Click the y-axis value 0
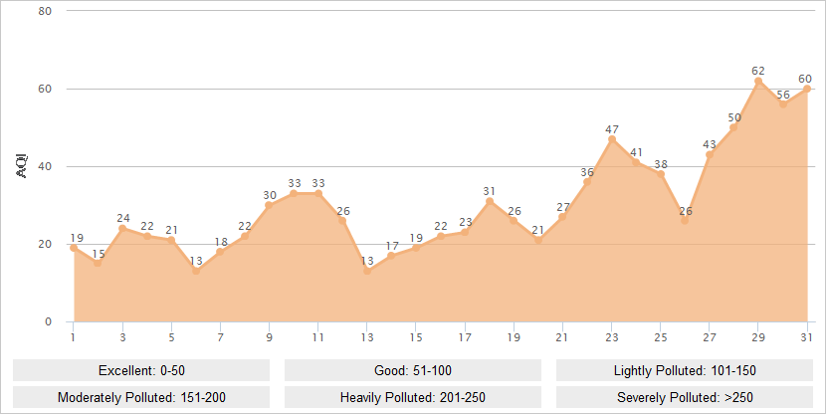Image resolution: width=826 pixels, height=414 pixels. (49, 321)
